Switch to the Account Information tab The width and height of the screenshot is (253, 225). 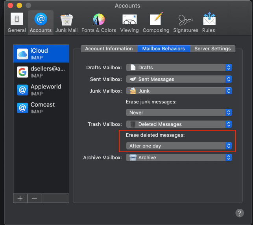tap(109, 49)
